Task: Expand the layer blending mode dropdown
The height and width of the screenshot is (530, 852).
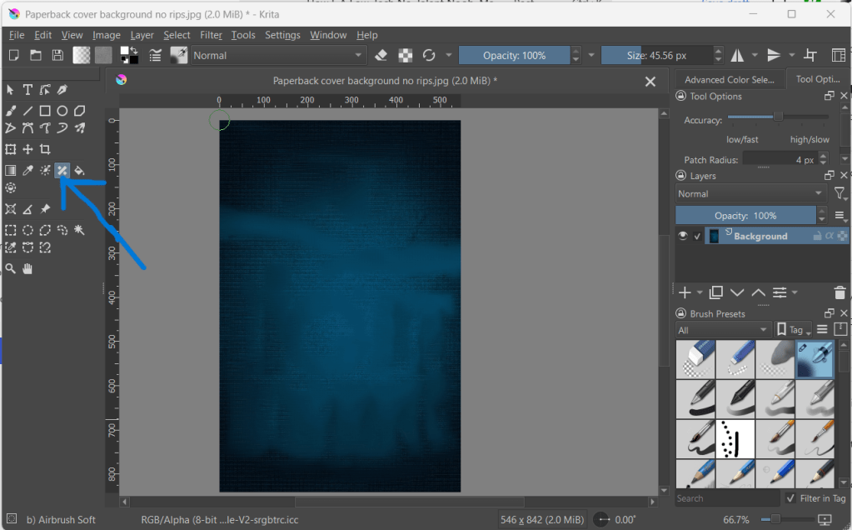Action: (x=750, y=193)
